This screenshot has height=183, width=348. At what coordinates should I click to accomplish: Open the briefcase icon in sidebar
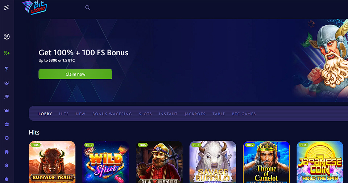click(7, 124)
